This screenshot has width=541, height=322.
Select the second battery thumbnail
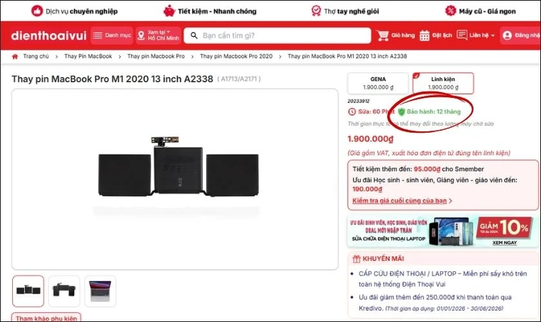[x=64, y=291]
